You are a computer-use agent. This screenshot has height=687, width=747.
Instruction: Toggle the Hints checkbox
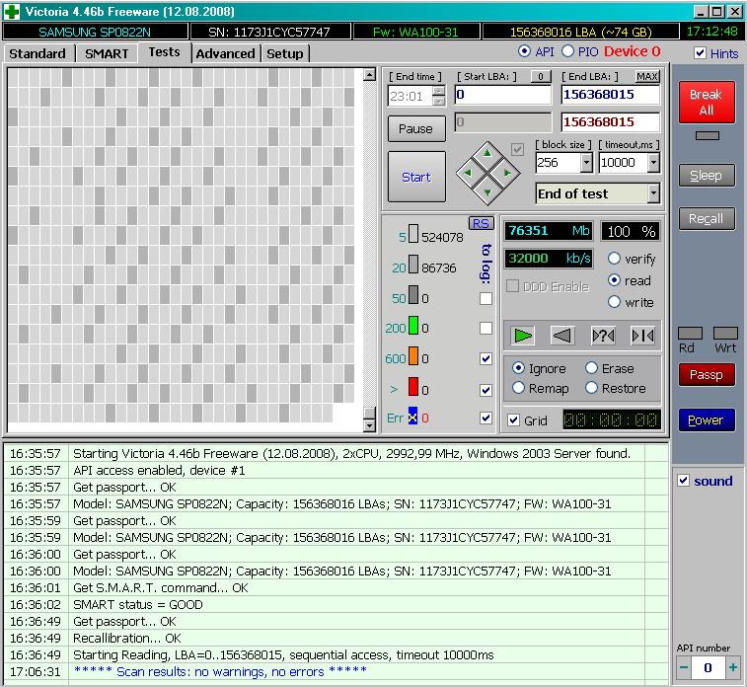700,53
